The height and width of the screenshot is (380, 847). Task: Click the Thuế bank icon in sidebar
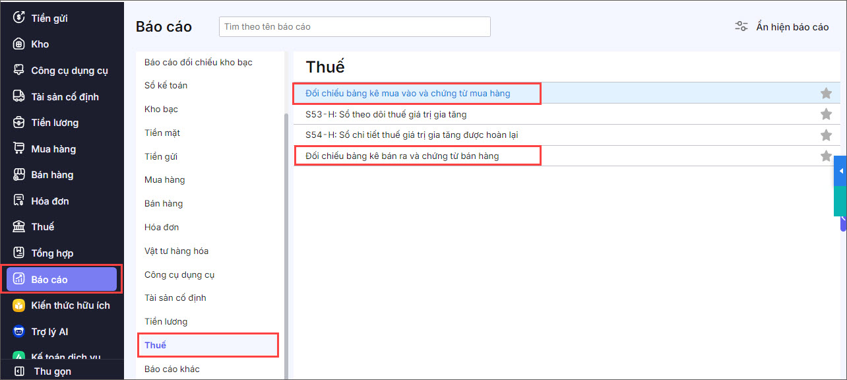[19, 227]
